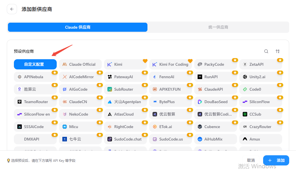The height and width of the screenshot is (170, 296).
Task: Click the PatewayAI logo icon
Action: [110, 77]
